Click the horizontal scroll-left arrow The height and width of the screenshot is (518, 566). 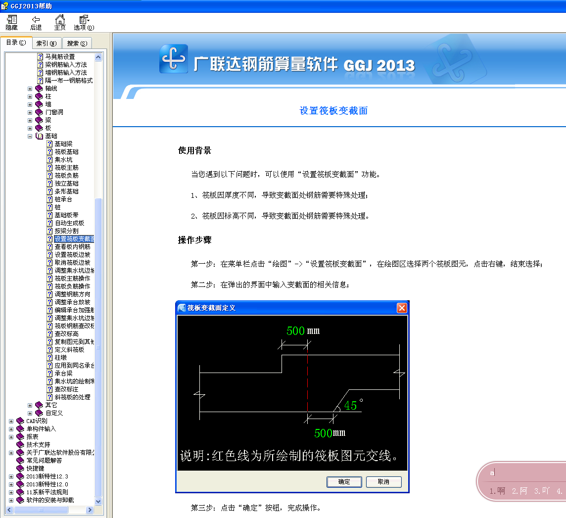coord(10,510)
